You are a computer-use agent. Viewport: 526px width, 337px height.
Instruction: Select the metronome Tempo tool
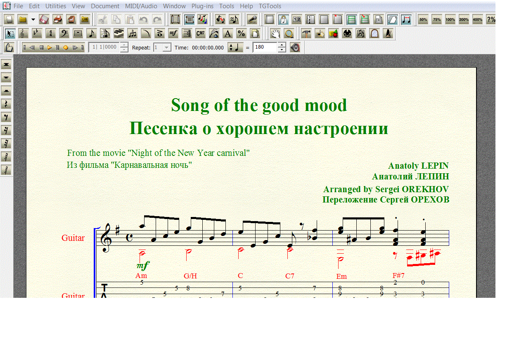click(388, 33)
